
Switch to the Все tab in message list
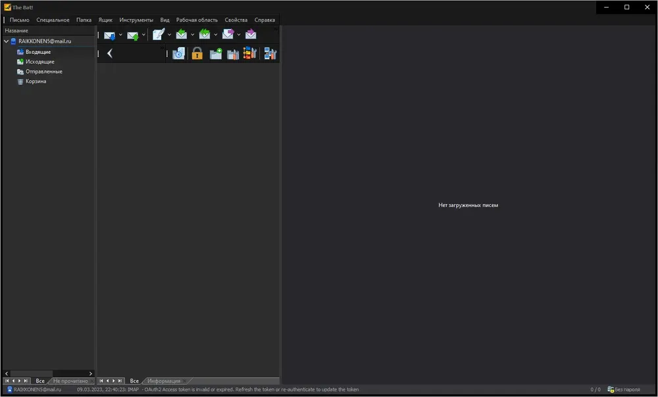134,381
